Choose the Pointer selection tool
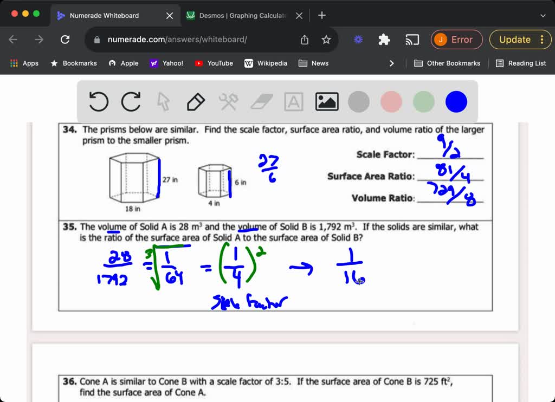 tap(163, 101)
